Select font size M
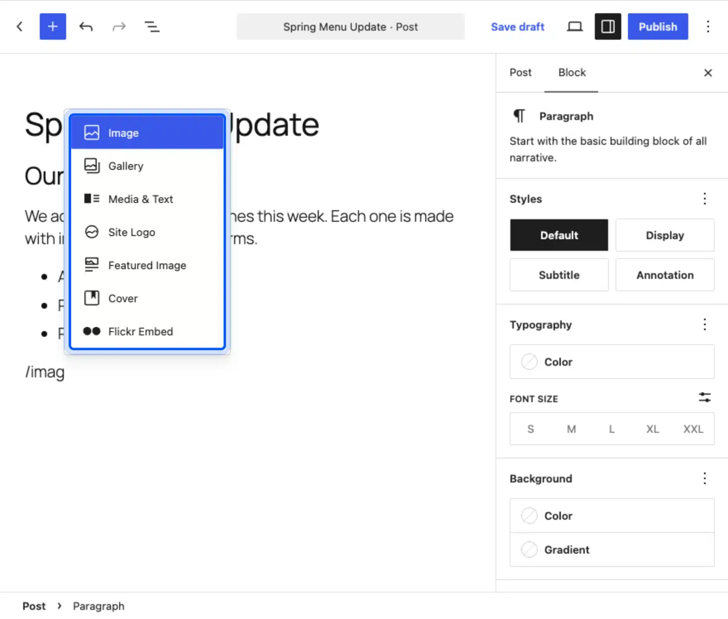 [x=571, y=429]
